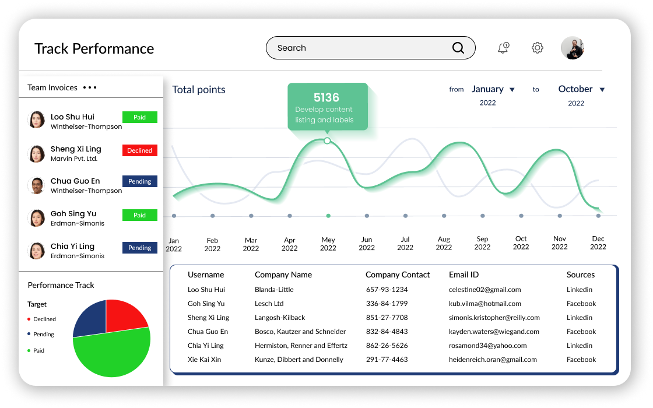Open settings gear icon
Viewport: 653px width, 408px height.
click(537, 48)
